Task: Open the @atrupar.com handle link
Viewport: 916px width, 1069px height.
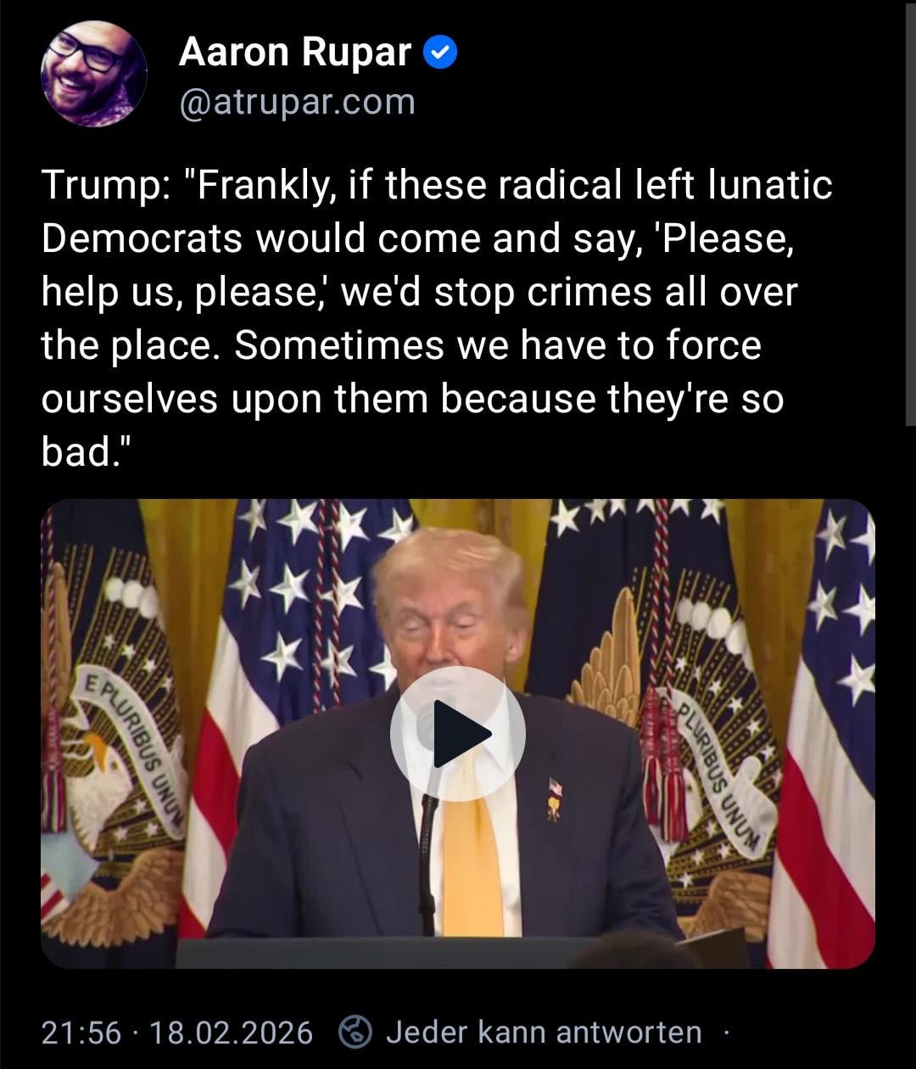Action: (x=297, y=103)
